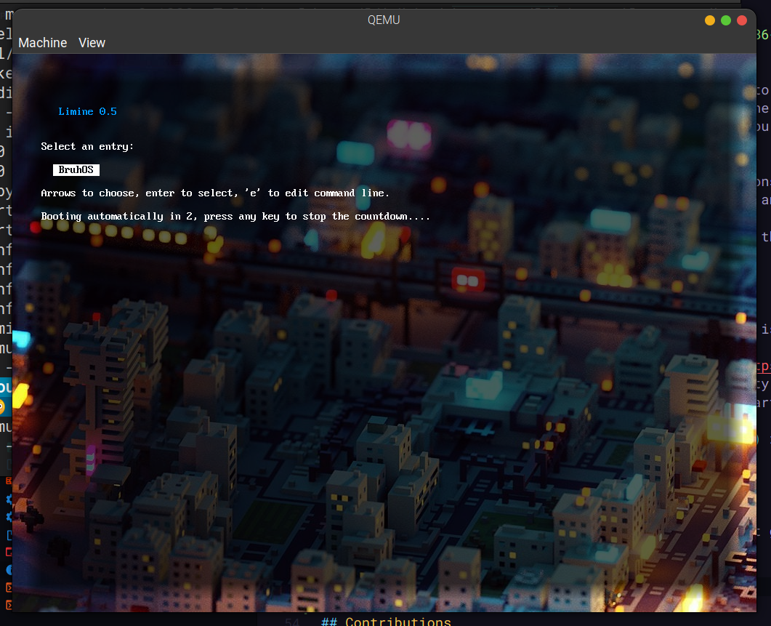Click the upper blue gear icon at left edge
The image size is (771, 626).
[x=8, y=499]
